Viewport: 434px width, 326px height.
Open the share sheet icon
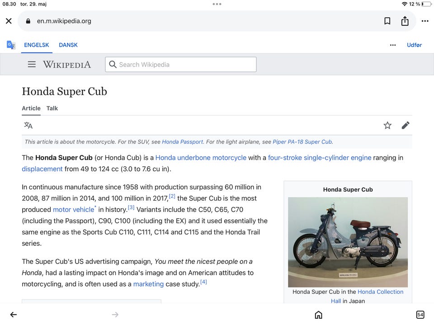405,21
